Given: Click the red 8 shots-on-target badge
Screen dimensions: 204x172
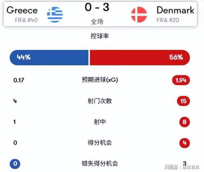Looking at the screenshot, I should (x=185, y=122).
